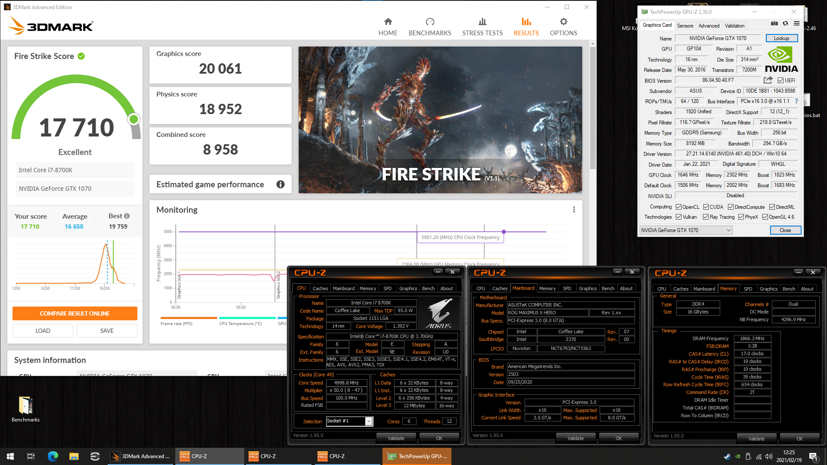
Task: Click info icon beside Estimated game performance
Action: [280, 184]
